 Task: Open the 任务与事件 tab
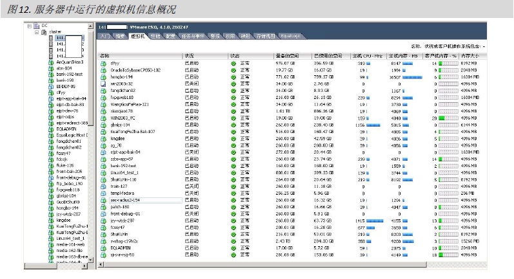pyautogui.click(x=193, y=36)
